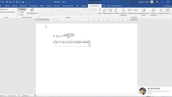This screenshot has width=172, height=97.
Task: Select Юникод equation format
Action: tap(22, 9)
